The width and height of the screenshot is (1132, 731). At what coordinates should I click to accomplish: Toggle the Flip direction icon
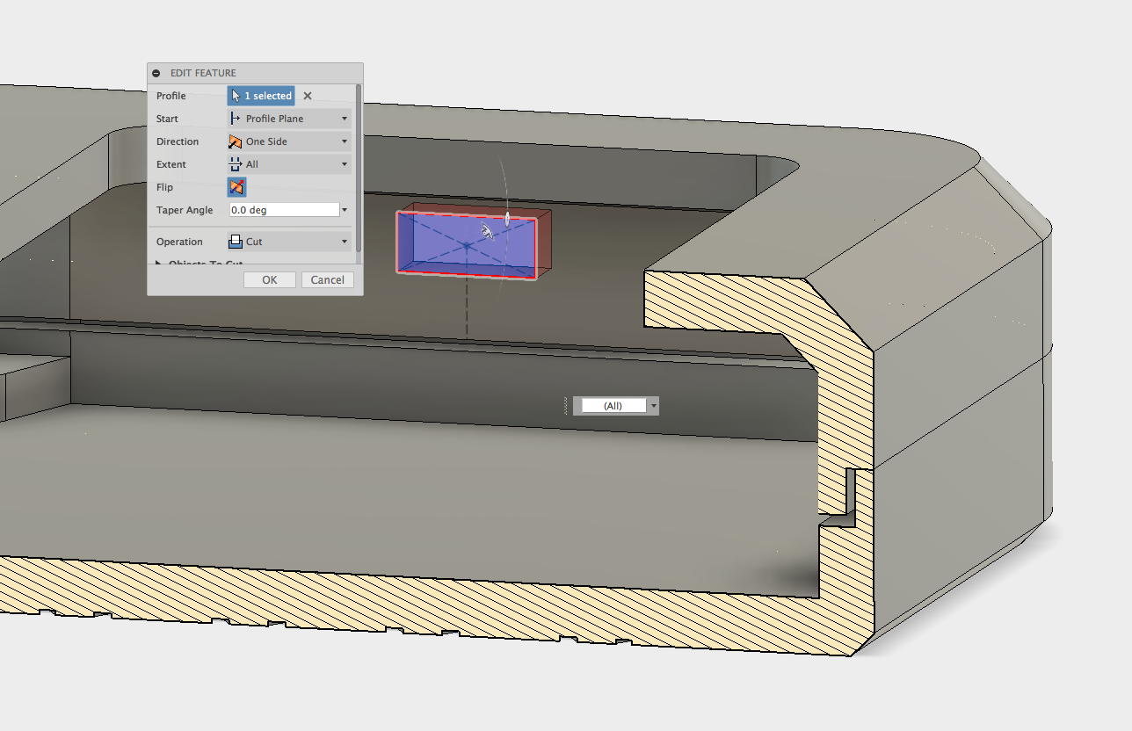click(236, 187)
